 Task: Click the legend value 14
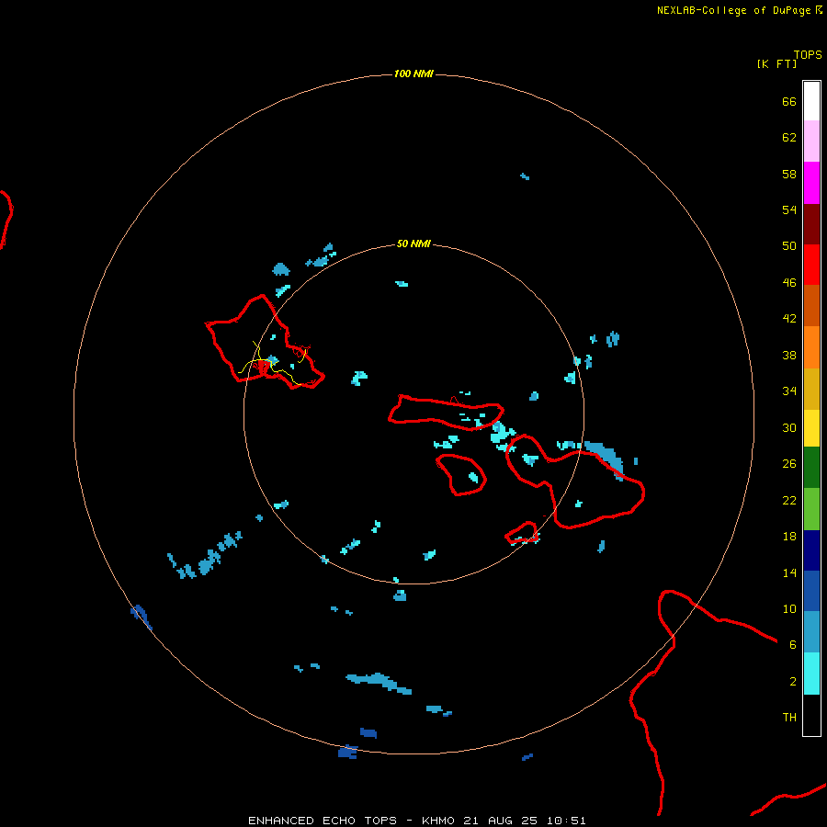(789, 572)
